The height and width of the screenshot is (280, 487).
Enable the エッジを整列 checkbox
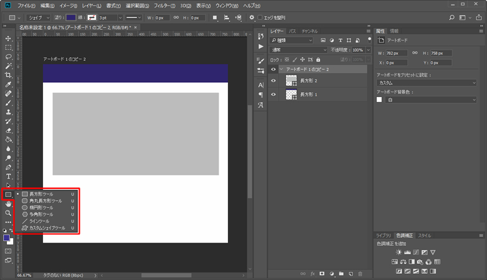(x=260, y=17)
